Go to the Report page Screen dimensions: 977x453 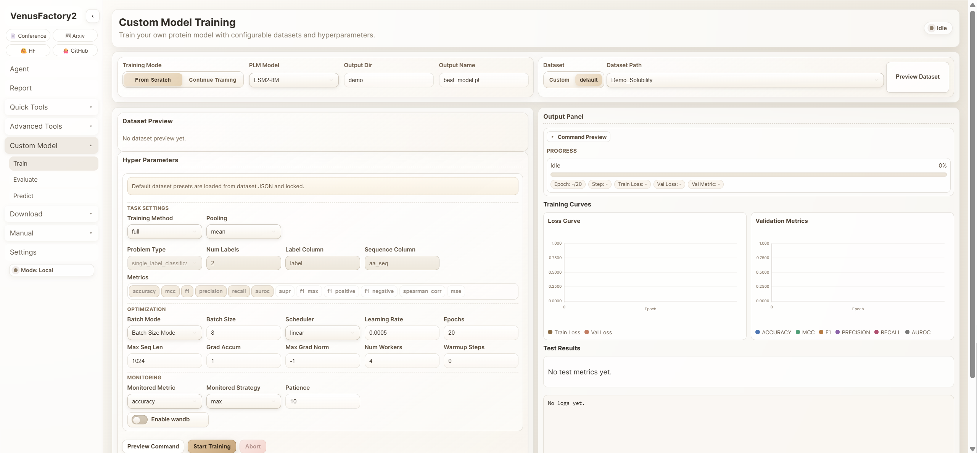point(21,88)
